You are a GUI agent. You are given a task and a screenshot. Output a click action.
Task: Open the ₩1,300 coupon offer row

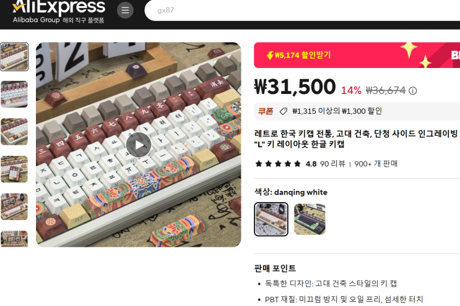pos(357,111)
